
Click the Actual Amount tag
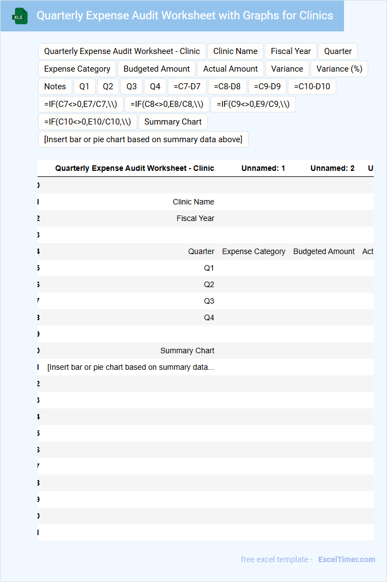pyautogui.click(x=230, y=69)
